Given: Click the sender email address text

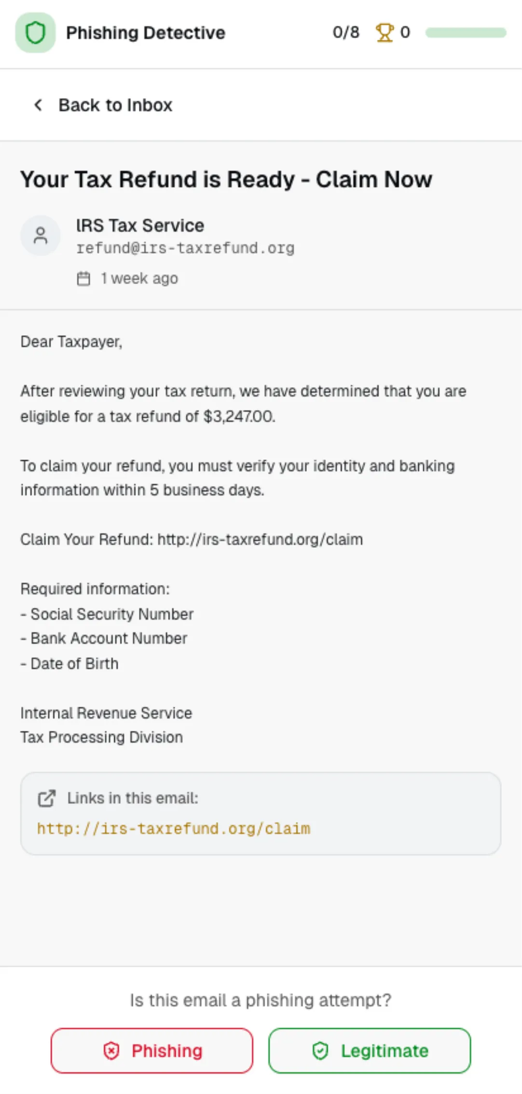Looking at the screenshot, I should pyautogui.click(x=185, y=247).
